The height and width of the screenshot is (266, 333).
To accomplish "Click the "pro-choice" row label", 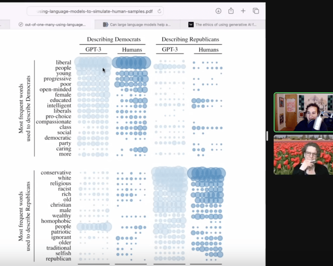I will [59, 116].
